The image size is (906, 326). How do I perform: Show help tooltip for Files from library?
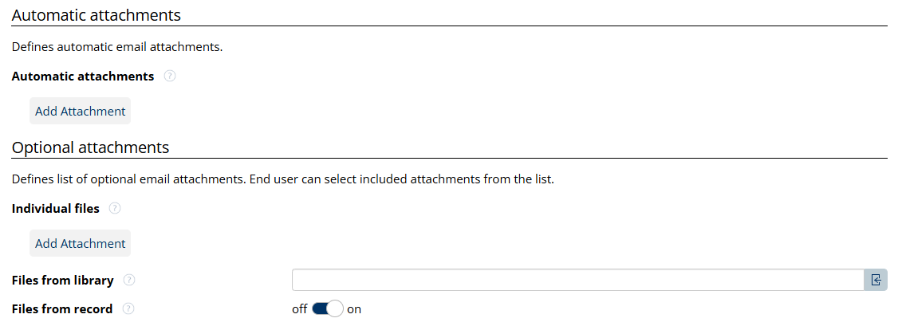129,281
